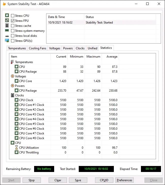Enable the Stress GPU(s) checkbox
Screen dimensions: 165x185
coord(13,41)
